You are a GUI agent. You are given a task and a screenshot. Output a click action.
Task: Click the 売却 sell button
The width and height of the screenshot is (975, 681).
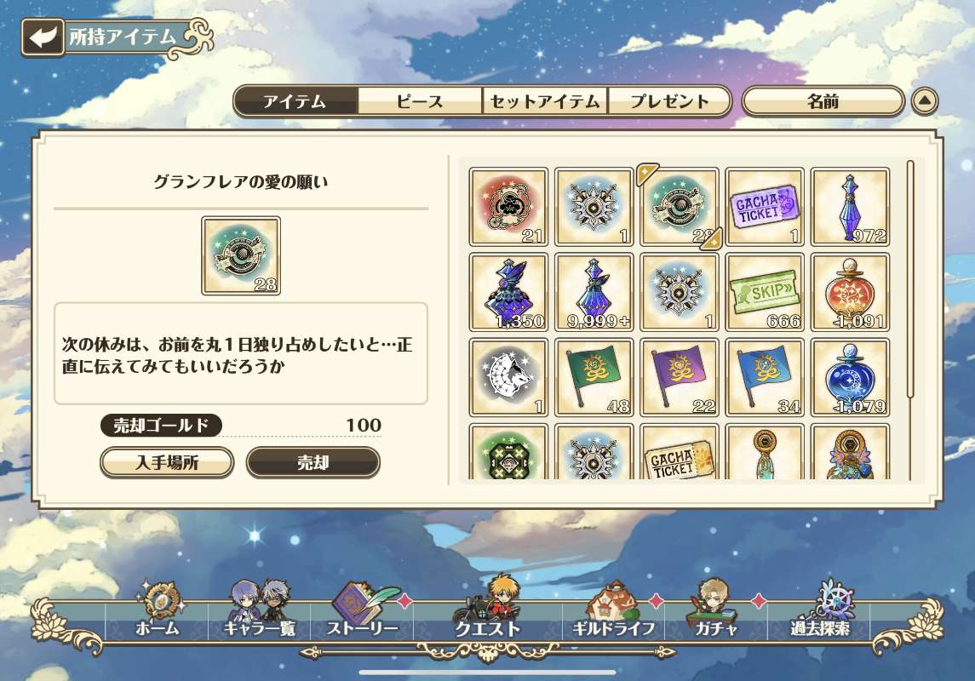313,462
